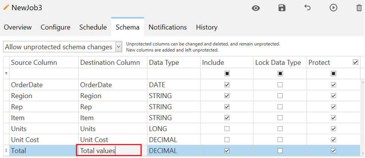Click the Data Type filter box
Viewport: 365px width, 158px height.
pos(174,73)
